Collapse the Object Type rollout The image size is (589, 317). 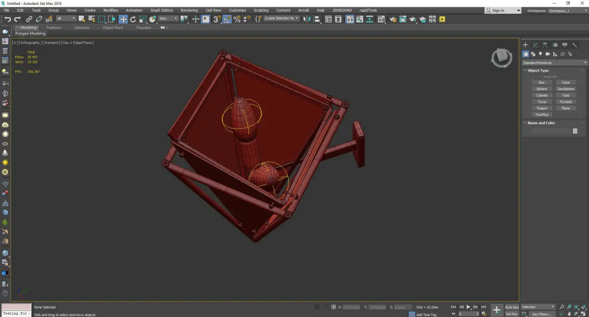(x=538, y=71)
